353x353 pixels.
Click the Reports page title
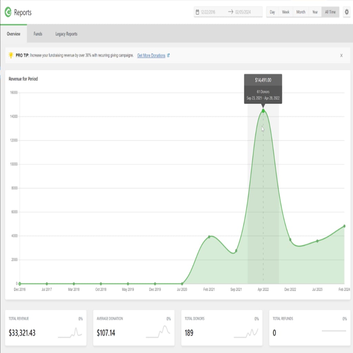[x=23, y=12]
